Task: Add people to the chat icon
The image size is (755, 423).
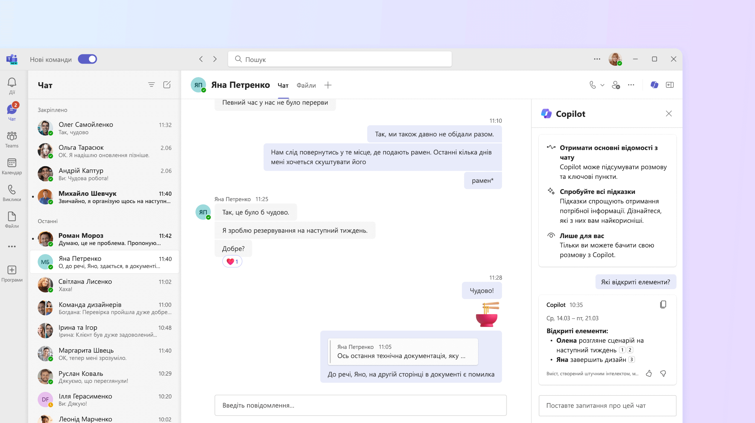Action: tap(616, 85)
